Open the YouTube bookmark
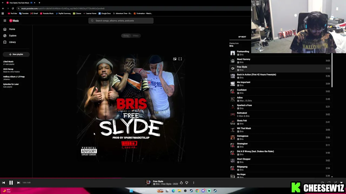Image resolution: width=346 pixels, height=194 pixels. pyautogui.click(x=12, y=13)
